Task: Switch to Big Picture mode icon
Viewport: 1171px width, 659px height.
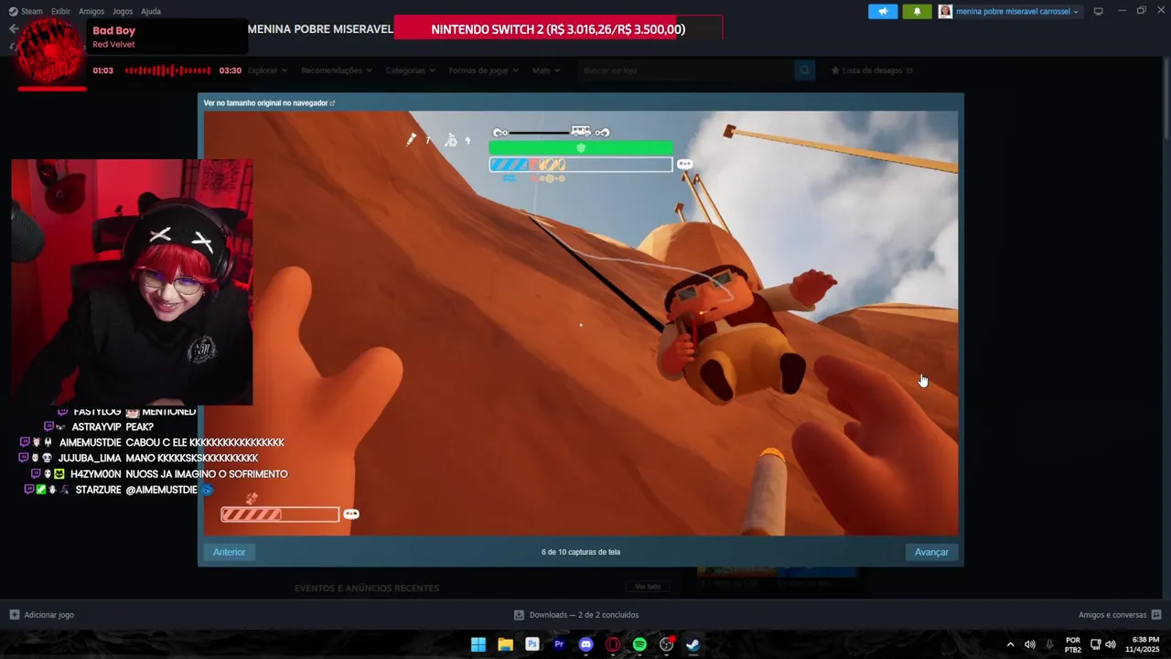Action: pos(1099,11)
